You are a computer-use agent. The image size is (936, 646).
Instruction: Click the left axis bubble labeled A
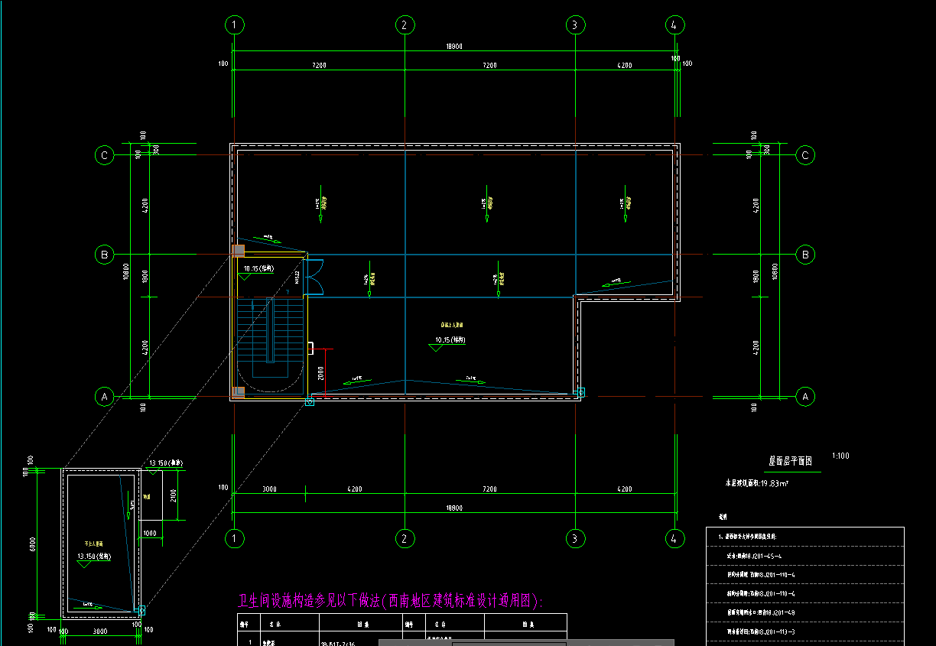tap(104, 396)
